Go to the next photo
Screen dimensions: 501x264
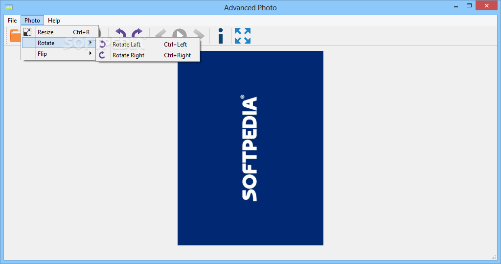pos(199,34)
